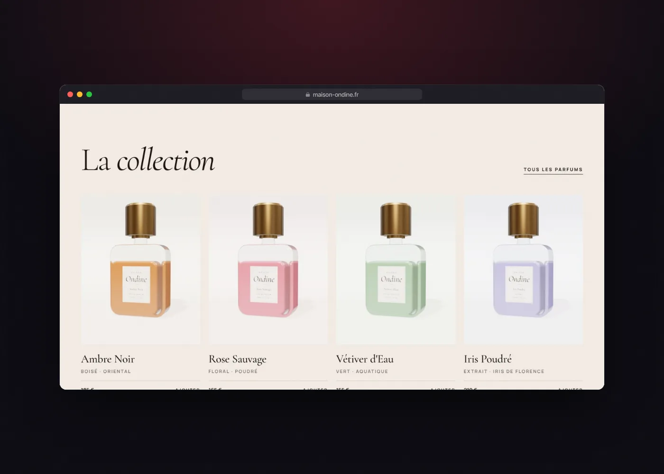Screen dimensions: 664x474
Task: Select the Rose Sauvage product title
Action: click(x=238, y=359)
